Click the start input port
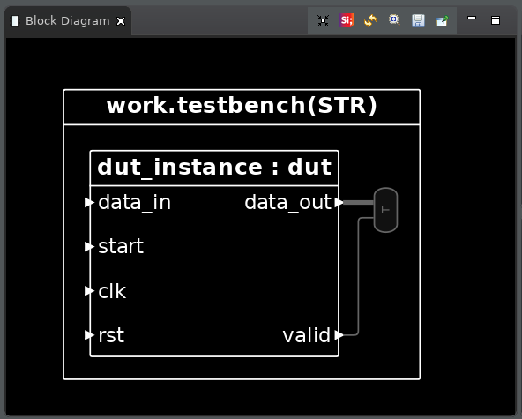Image resolution: width=522 pixels, height=419 pixels. [90, 246]
